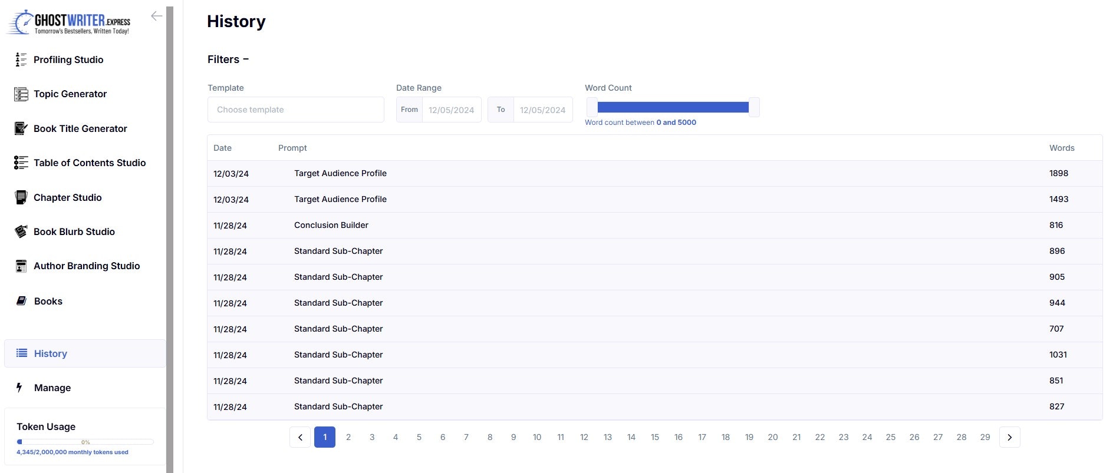
Task: Go to page 5
Action: pyautogui.click(x=419, y=437)
